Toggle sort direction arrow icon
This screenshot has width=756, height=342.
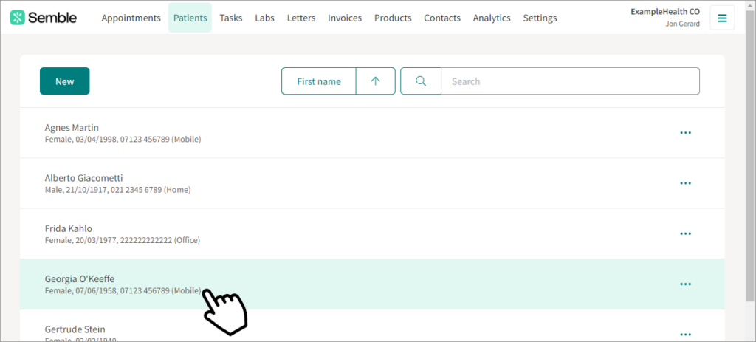coord(376,81)
